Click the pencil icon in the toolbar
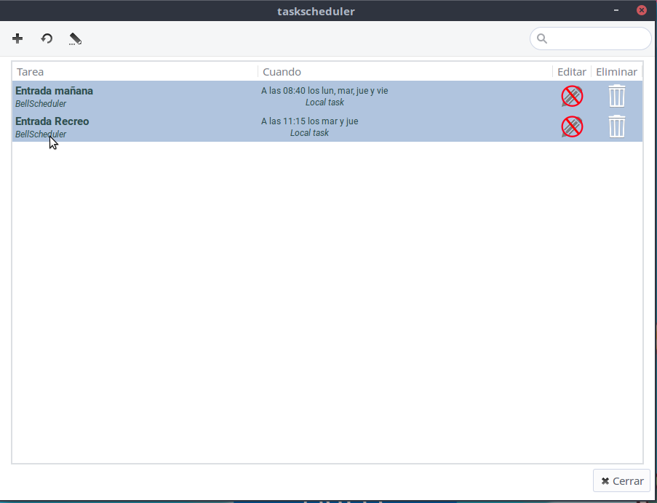The width and height of the screenshot is (657, 503). tap(75, 39)
